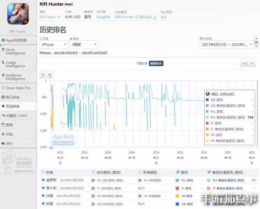The height and width of the screenshot is (209, 260).
Task: Open the 评价 reviews sidebar item
Action: (18, 143)
